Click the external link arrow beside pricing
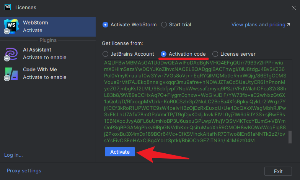 (x=288, y=25)
